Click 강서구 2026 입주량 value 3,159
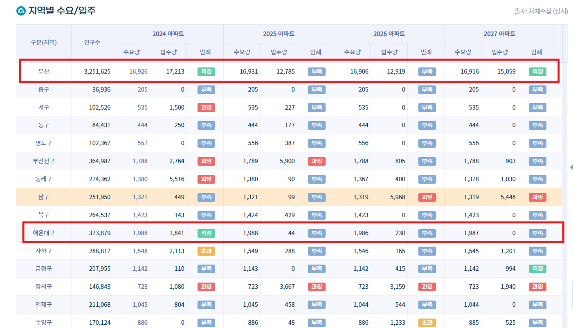The height and width of the screenshot is (328, 573). tap(398, 287)
